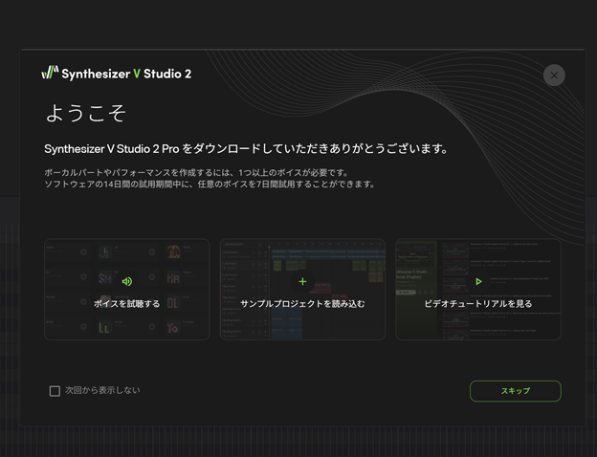597x457 pixels.
Task: Click the green speaker icon on the voice preview card
Action: (x=127, y=281)
